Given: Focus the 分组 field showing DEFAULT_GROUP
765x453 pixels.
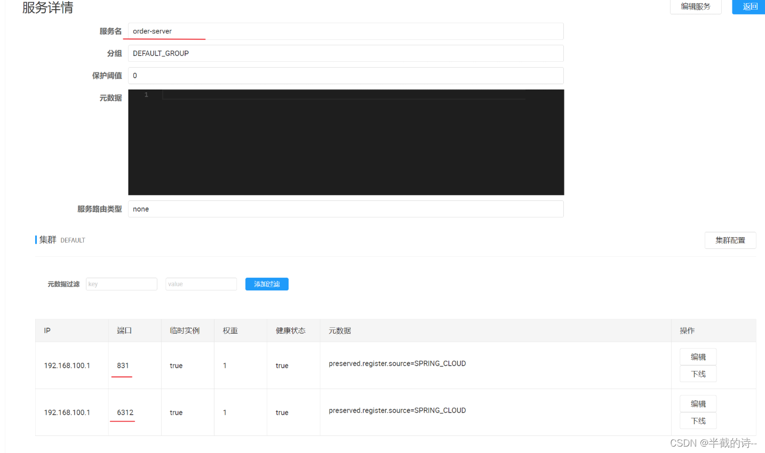Looking at the screenshot, I should [x=346, y=53].
